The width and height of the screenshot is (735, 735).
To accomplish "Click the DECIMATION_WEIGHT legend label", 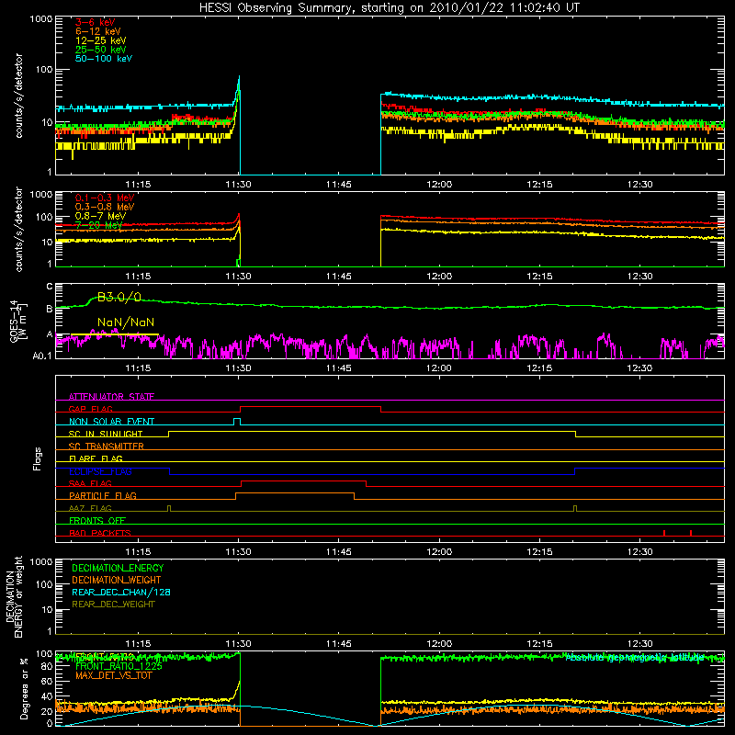I will point(117,580).
